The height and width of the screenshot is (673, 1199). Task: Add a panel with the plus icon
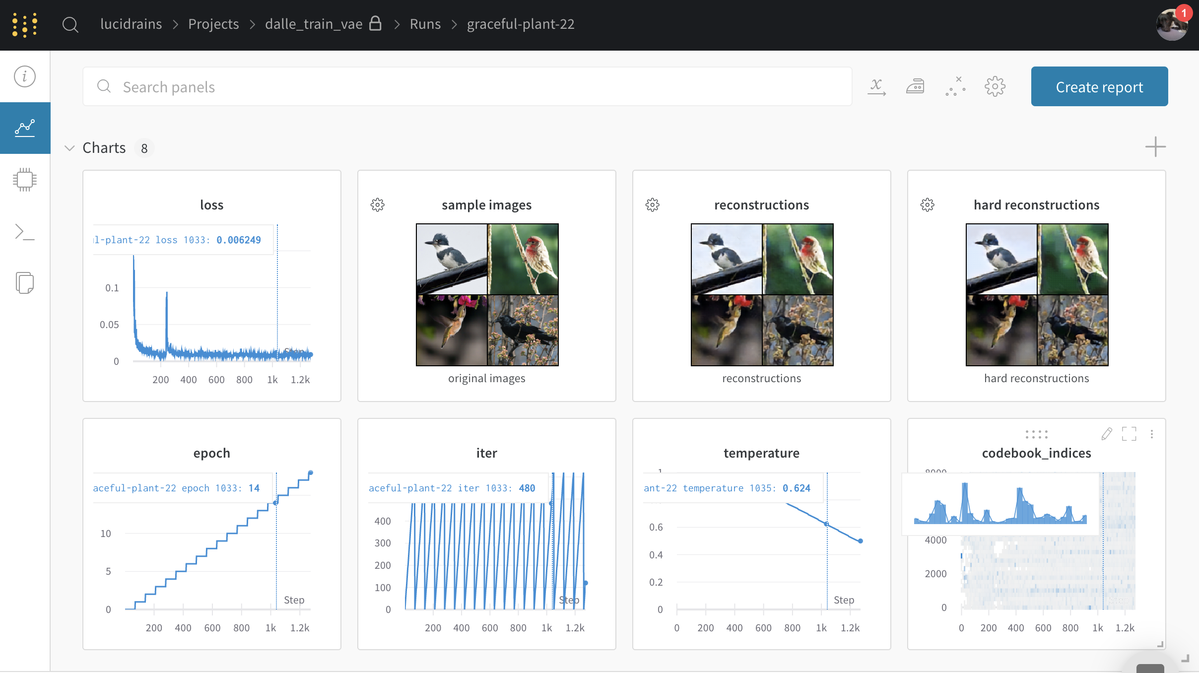pyautogui.click(x=1155, y=147)
